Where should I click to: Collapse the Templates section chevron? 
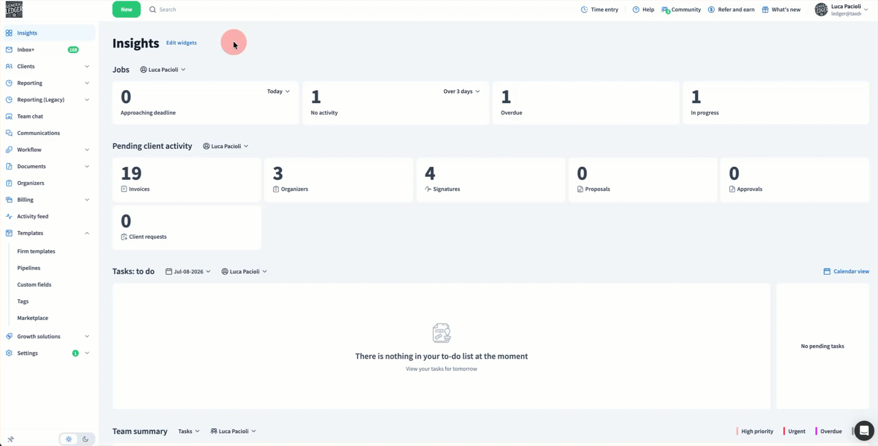click(87, 233)
